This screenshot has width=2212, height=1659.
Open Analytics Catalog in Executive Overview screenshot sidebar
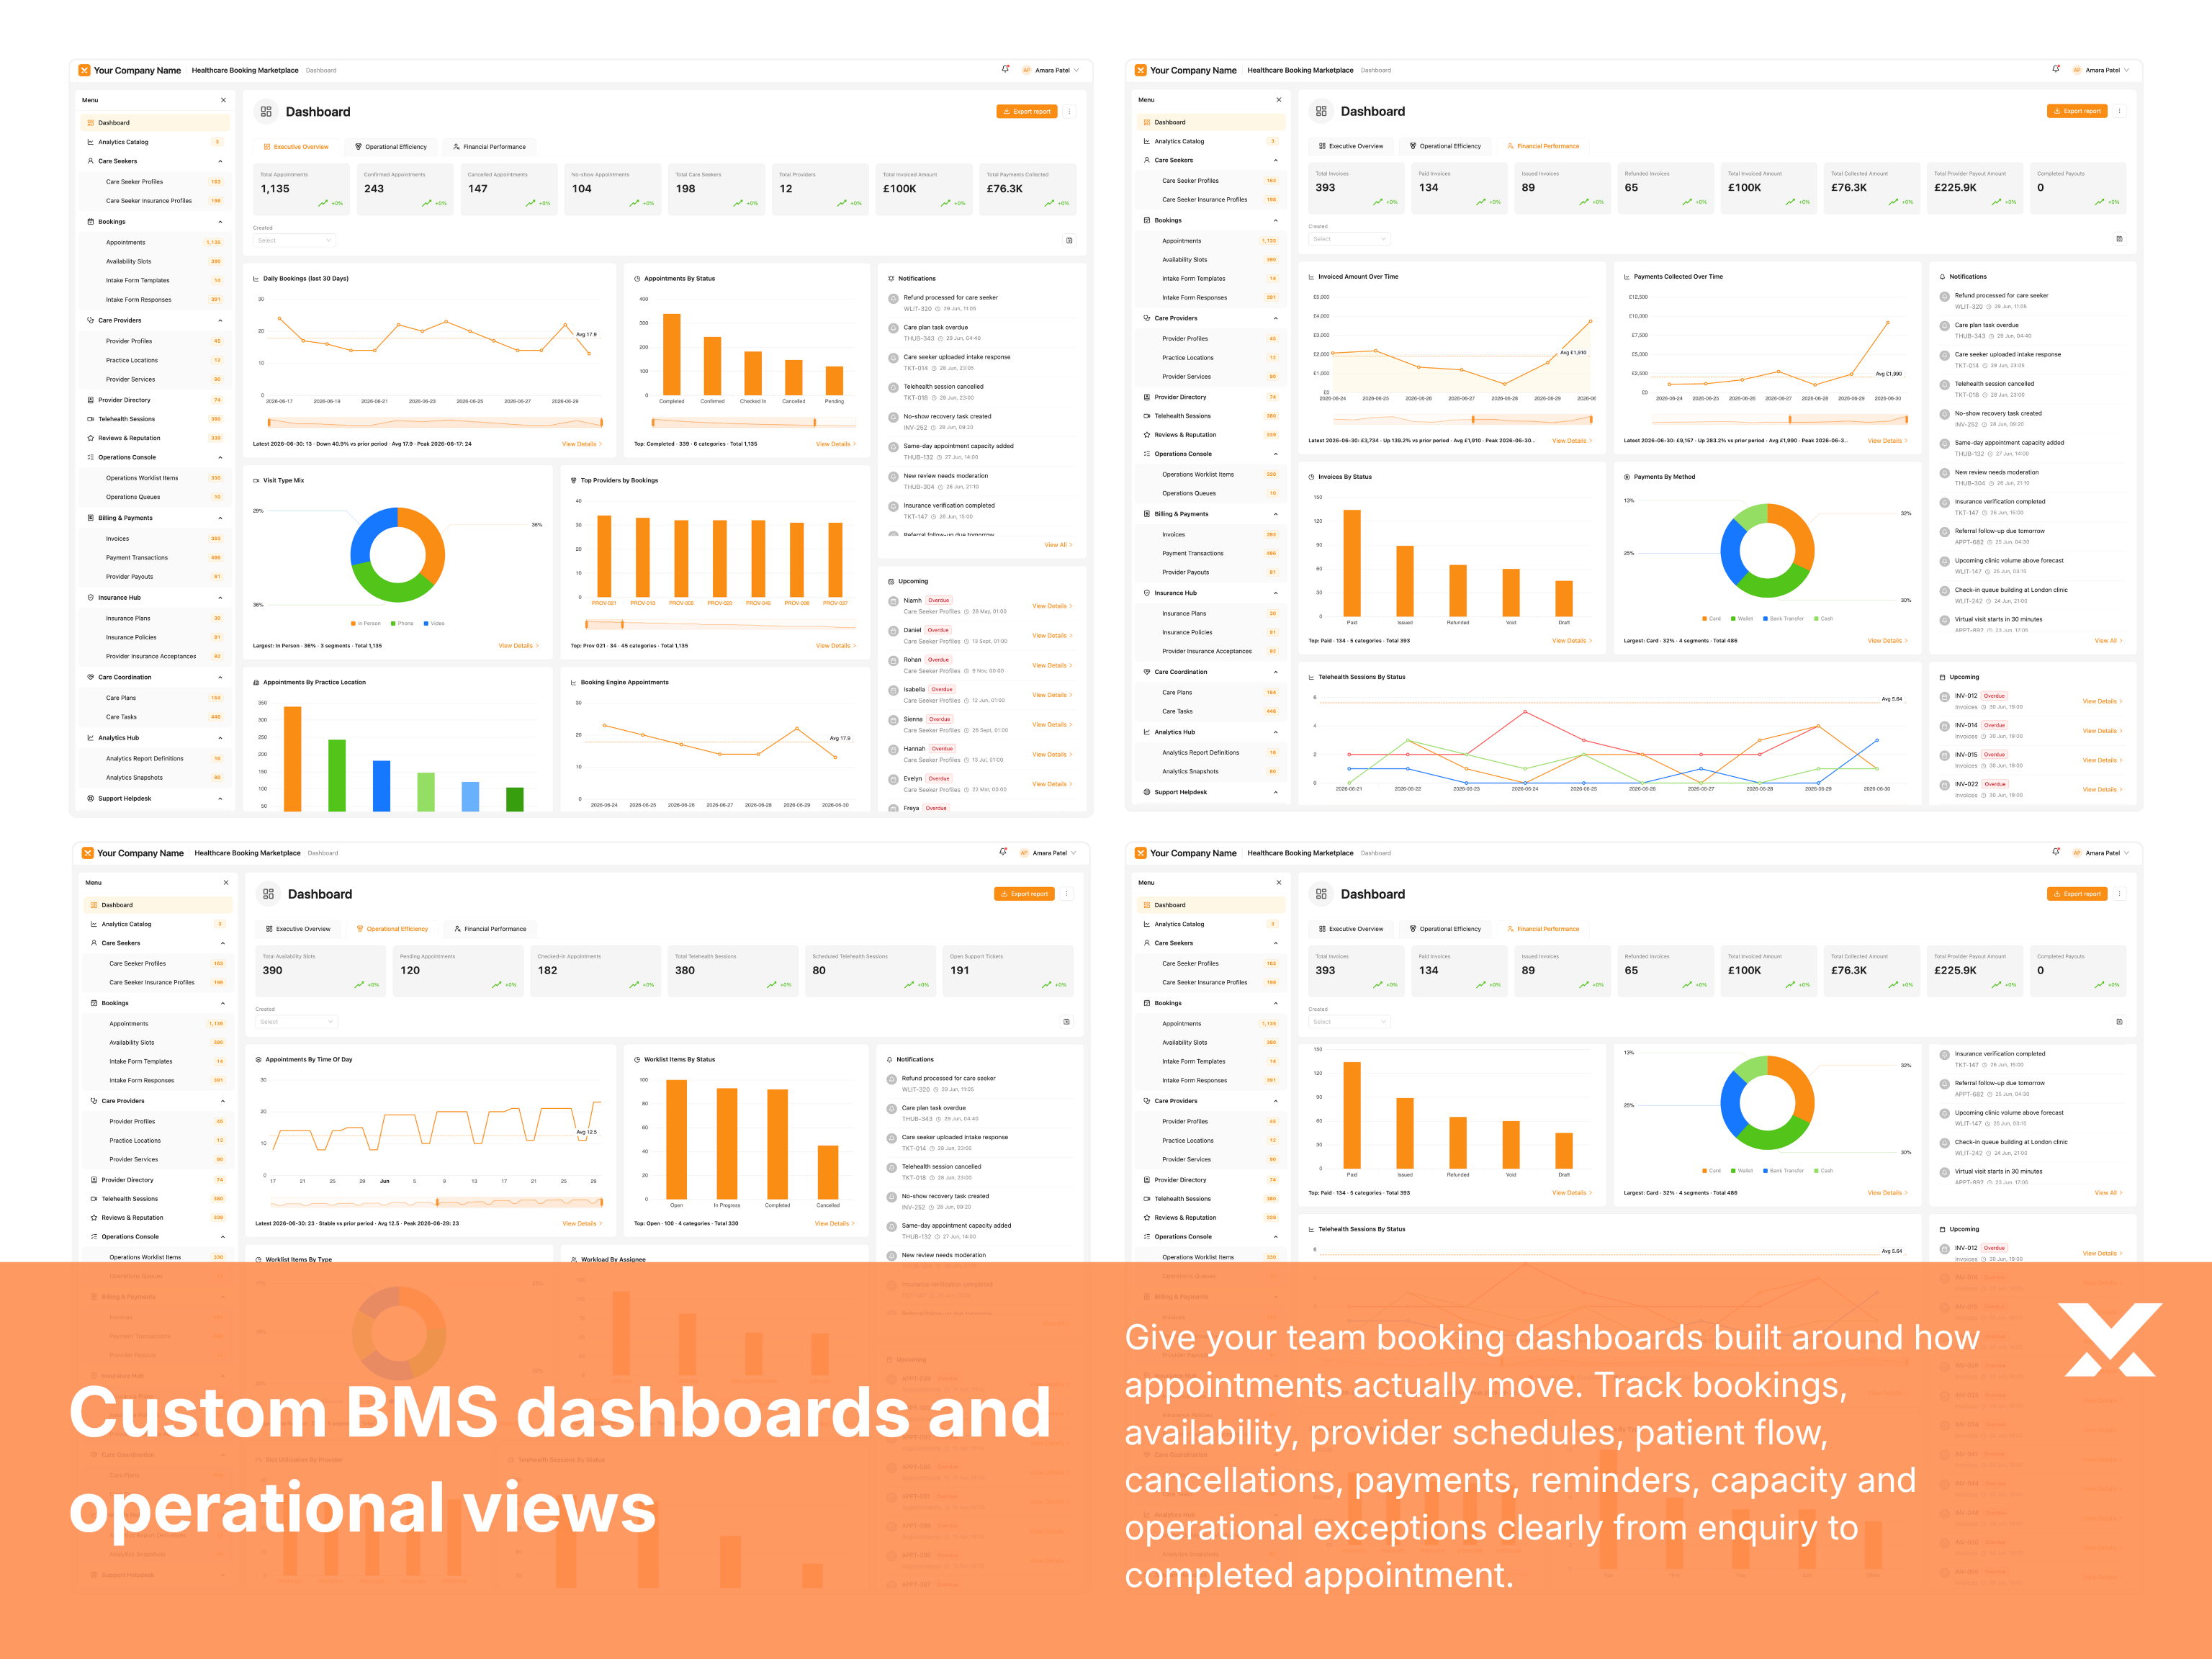click(x=154, y=142)
